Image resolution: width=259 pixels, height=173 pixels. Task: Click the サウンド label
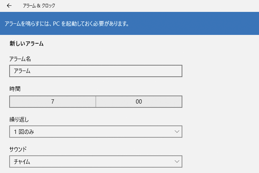tap(18, 149)
